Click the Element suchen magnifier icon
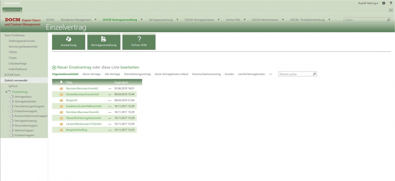The height and width of the screenshot is (181, 395). (314, 74)
